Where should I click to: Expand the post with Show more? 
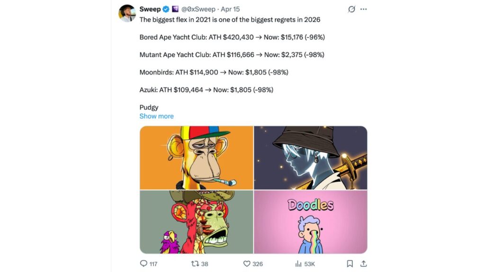click(x=156, y=116)
